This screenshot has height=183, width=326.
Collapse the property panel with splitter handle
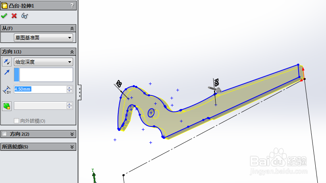[80, 92]
